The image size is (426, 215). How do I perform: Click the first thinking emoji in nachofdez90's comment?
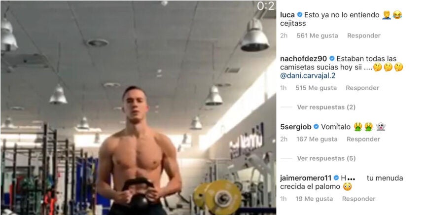point(377,67)
